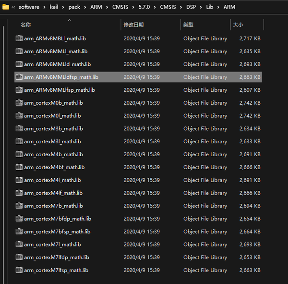This screenshot has width=288, height=284.
Task: Click icon of arm_cortexM4b_math.lib
Action: tap(19, 154)
